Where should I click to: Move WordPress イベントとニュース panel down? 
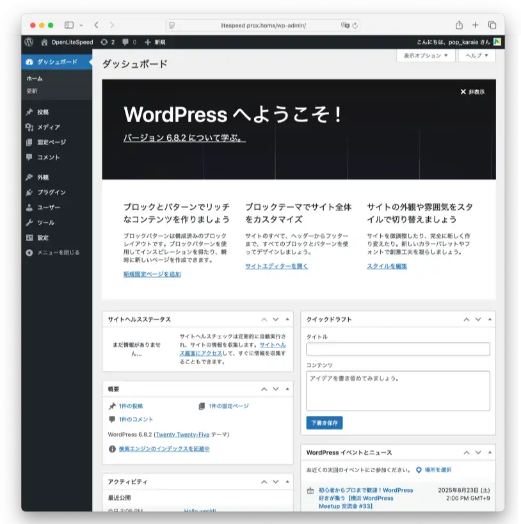tap(478, 452)
